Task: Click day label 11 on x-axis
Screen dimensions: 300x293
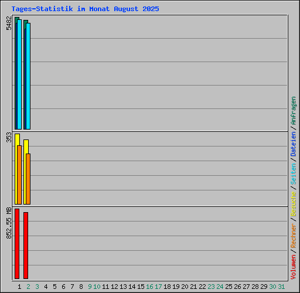Action: tap(105, 287)
